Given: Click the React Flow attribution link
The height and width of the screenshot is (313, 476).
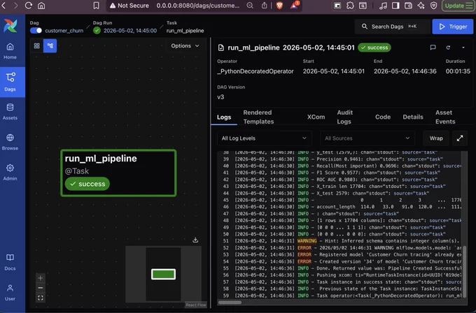Looking at the screenshot, I should (x=196, y=305).
